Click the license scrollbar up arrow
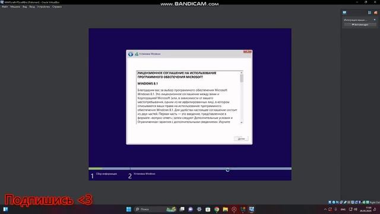 click(242, 73)
